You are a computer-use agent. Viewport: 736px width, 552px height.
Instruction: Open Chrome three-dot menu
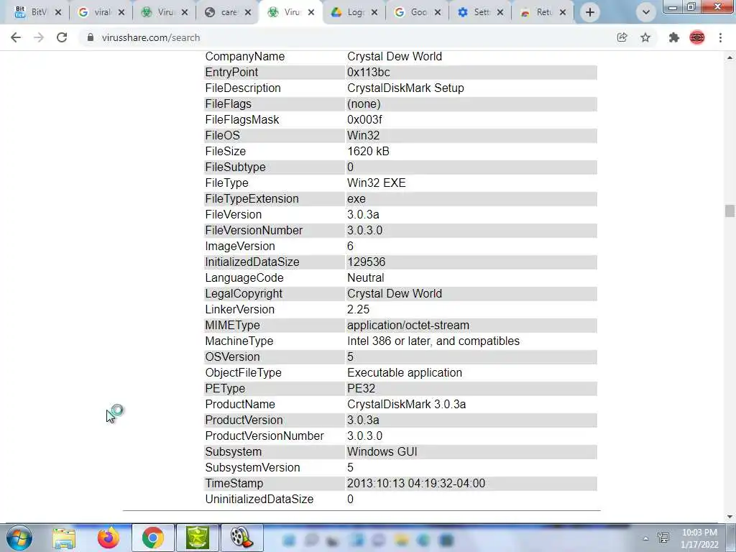pyautogui.click(x=720, y=37)
